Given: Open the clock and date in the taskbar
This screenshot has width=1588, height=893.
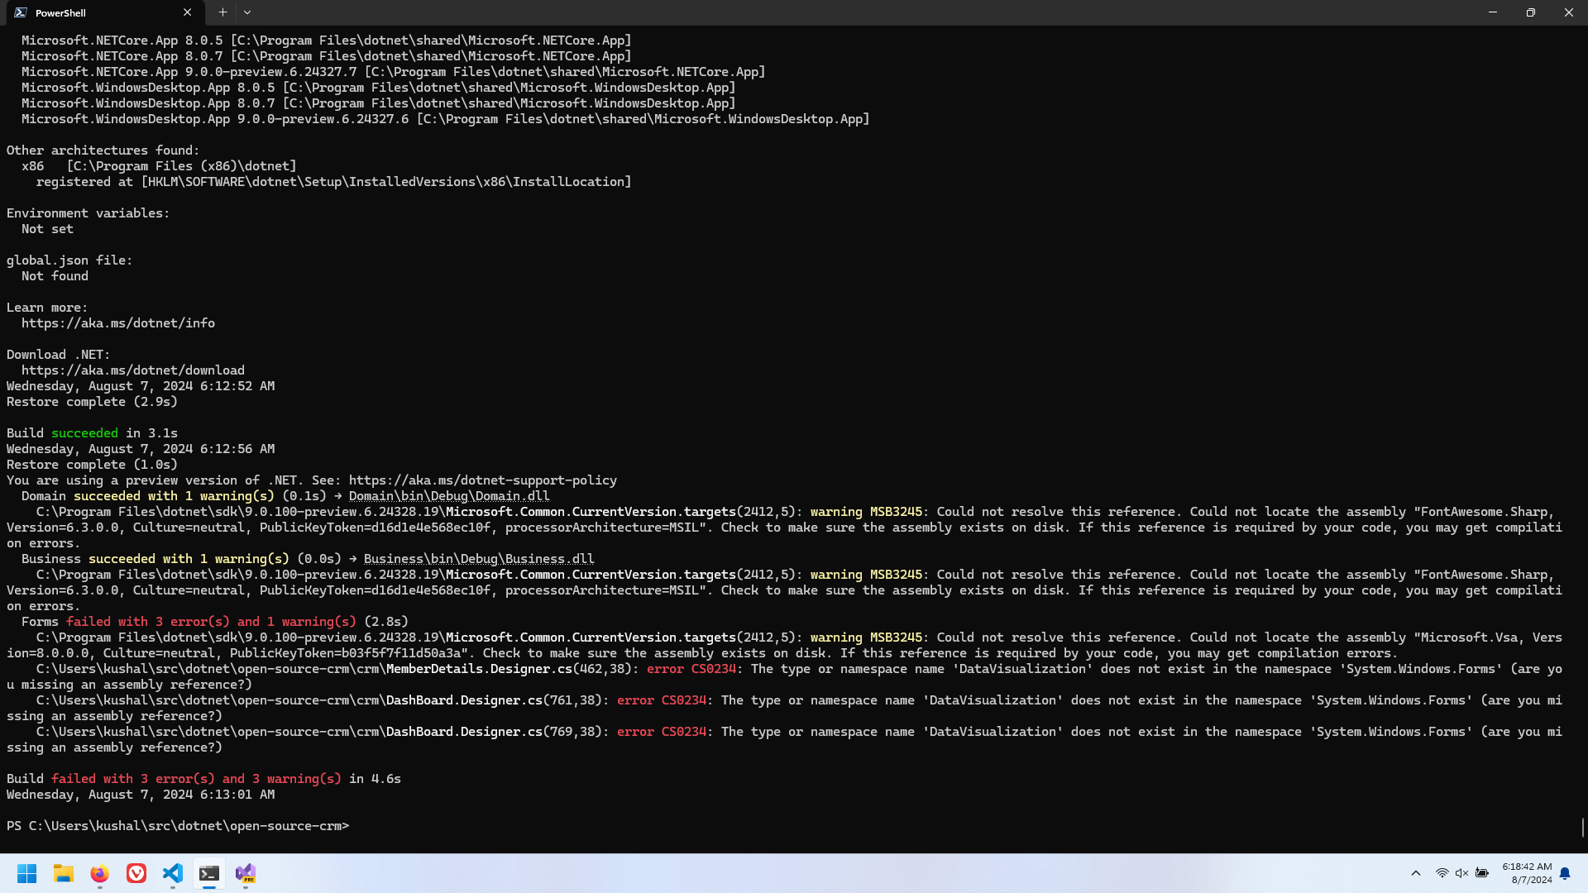Looking at the screenshot, I should [1527, 873].
